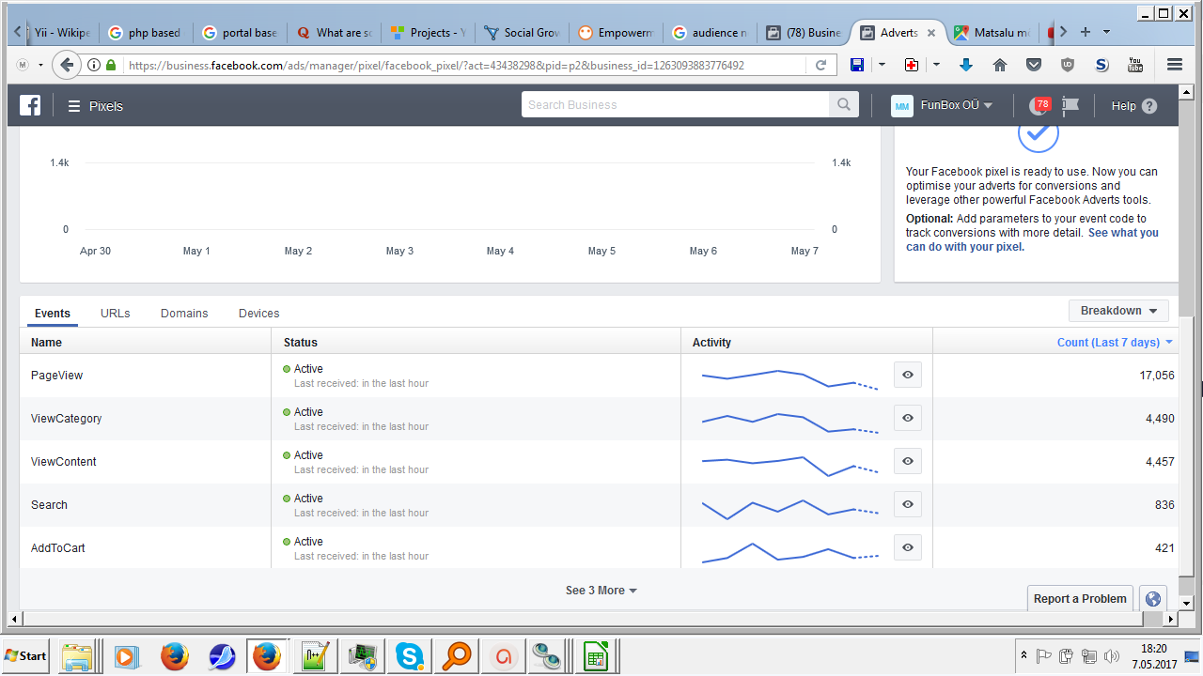The image size is (1203, 676).
Task: Click the browser home icon
Action: click(x=1000, y=65)
